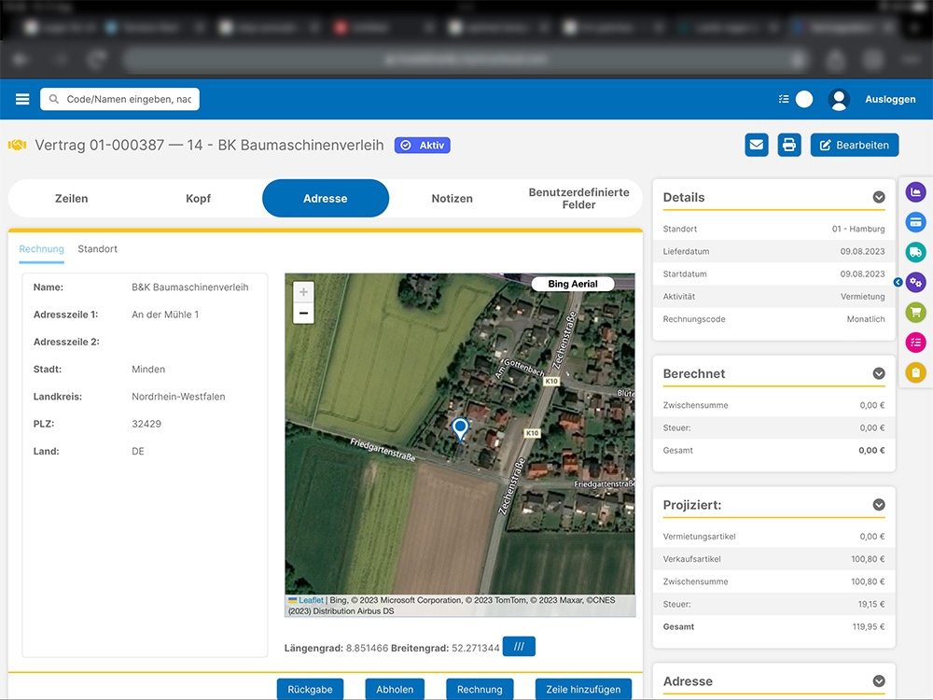Open the Notizen tab
Viewport: 933px width, 700px height.
point(453,198)
